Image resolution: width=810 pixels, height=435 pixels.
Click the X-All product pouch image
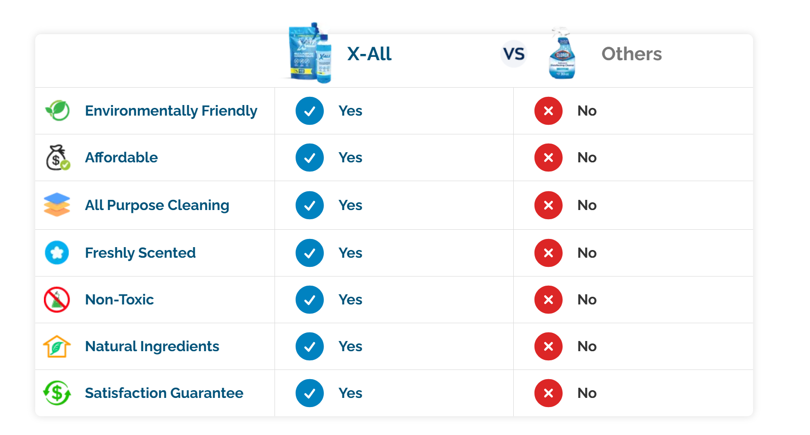(x=309, y=53)
